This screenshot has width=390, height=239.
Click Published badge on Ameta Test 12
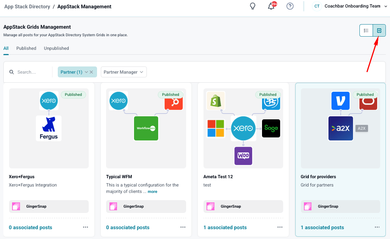point(268,94)
